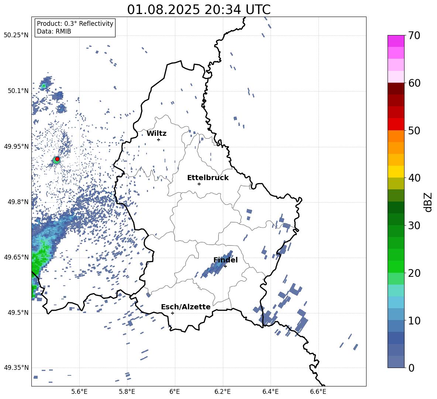Click the 49.5°N latitude label

click(x=18, y=313)
